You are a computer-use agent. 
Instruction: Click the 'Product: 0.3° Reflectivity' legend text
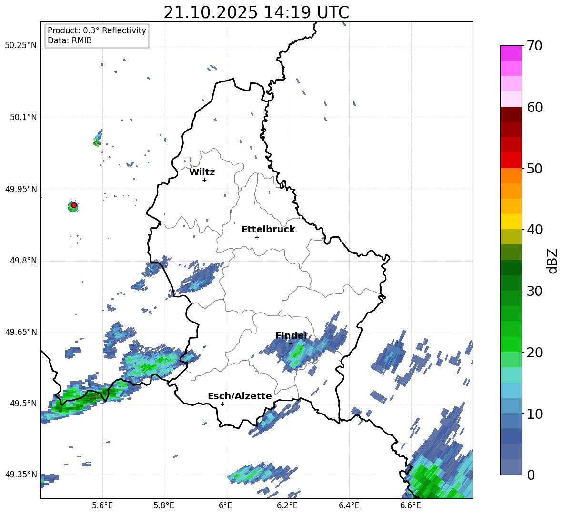[x=97, y=30]
